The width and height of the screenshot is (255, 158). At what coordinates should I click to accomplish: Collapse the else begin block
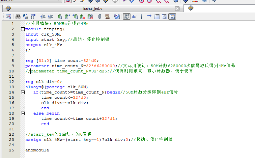pos(22,113)
